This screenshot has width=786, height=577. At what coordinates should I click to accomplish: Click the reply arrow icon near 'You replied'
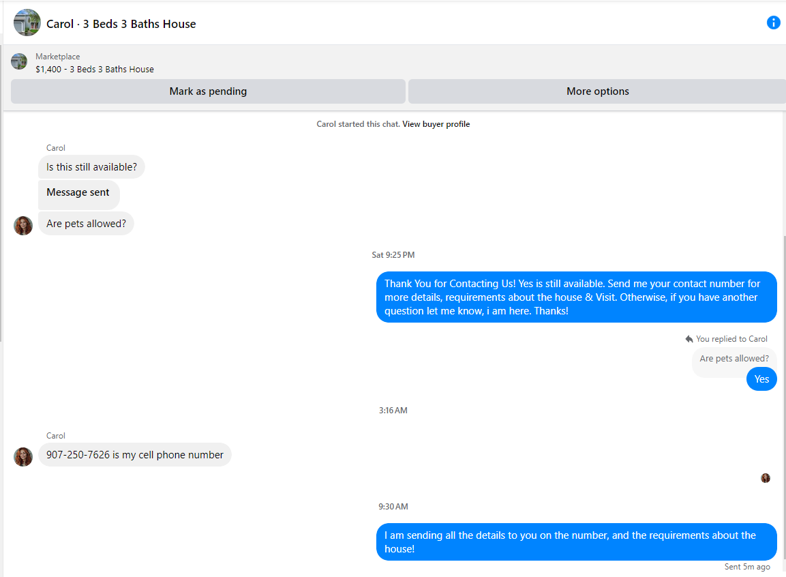(689, 340)
